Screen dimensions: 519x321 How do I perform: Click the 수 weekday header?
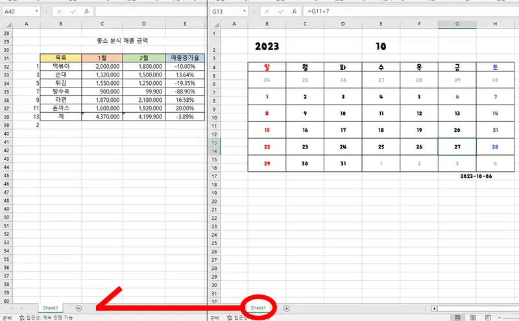click(x=381, y=67)
